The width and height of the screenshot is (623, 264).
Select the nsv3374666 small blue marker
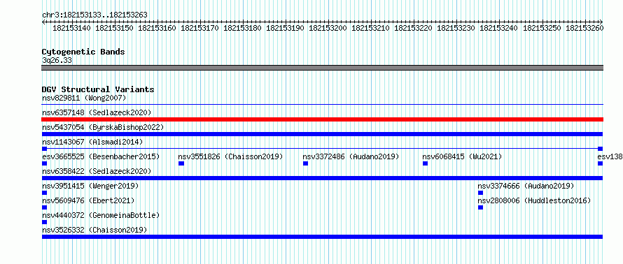point(480,193)
